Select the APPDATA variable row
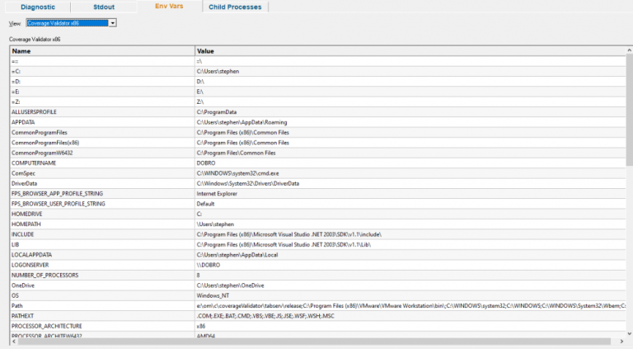Image resolution: width=633 pixels, height=349 pixels. 318,122
